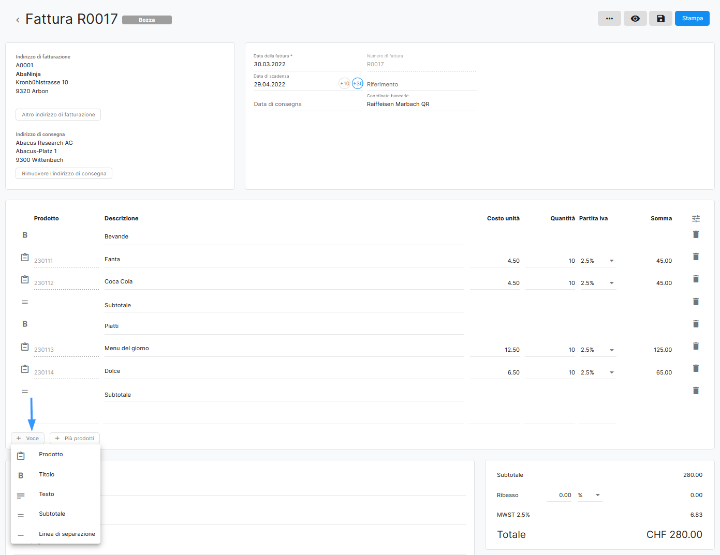Image resolution: width=720 pixels, height=555 pixels.
Task: Select the +10 days due date toggle
Action: click(344, 83)
